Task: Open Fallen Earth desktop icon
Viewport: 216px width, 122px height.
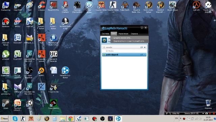Action: 125,6
